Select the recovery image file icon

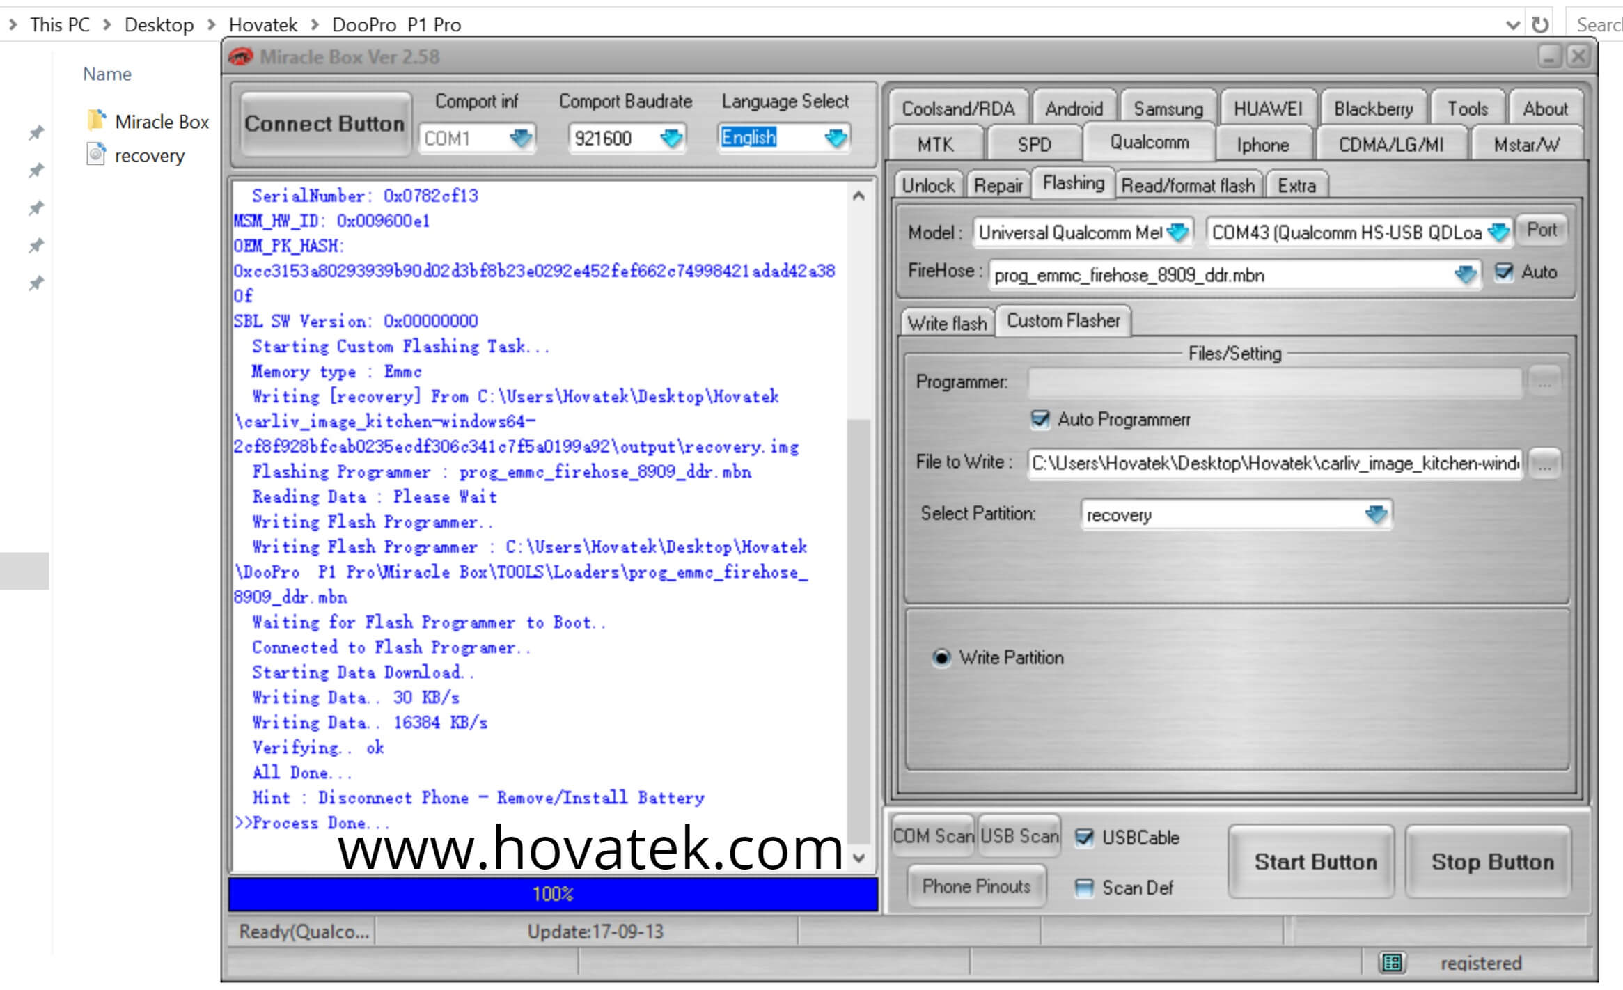pos(96,154)
